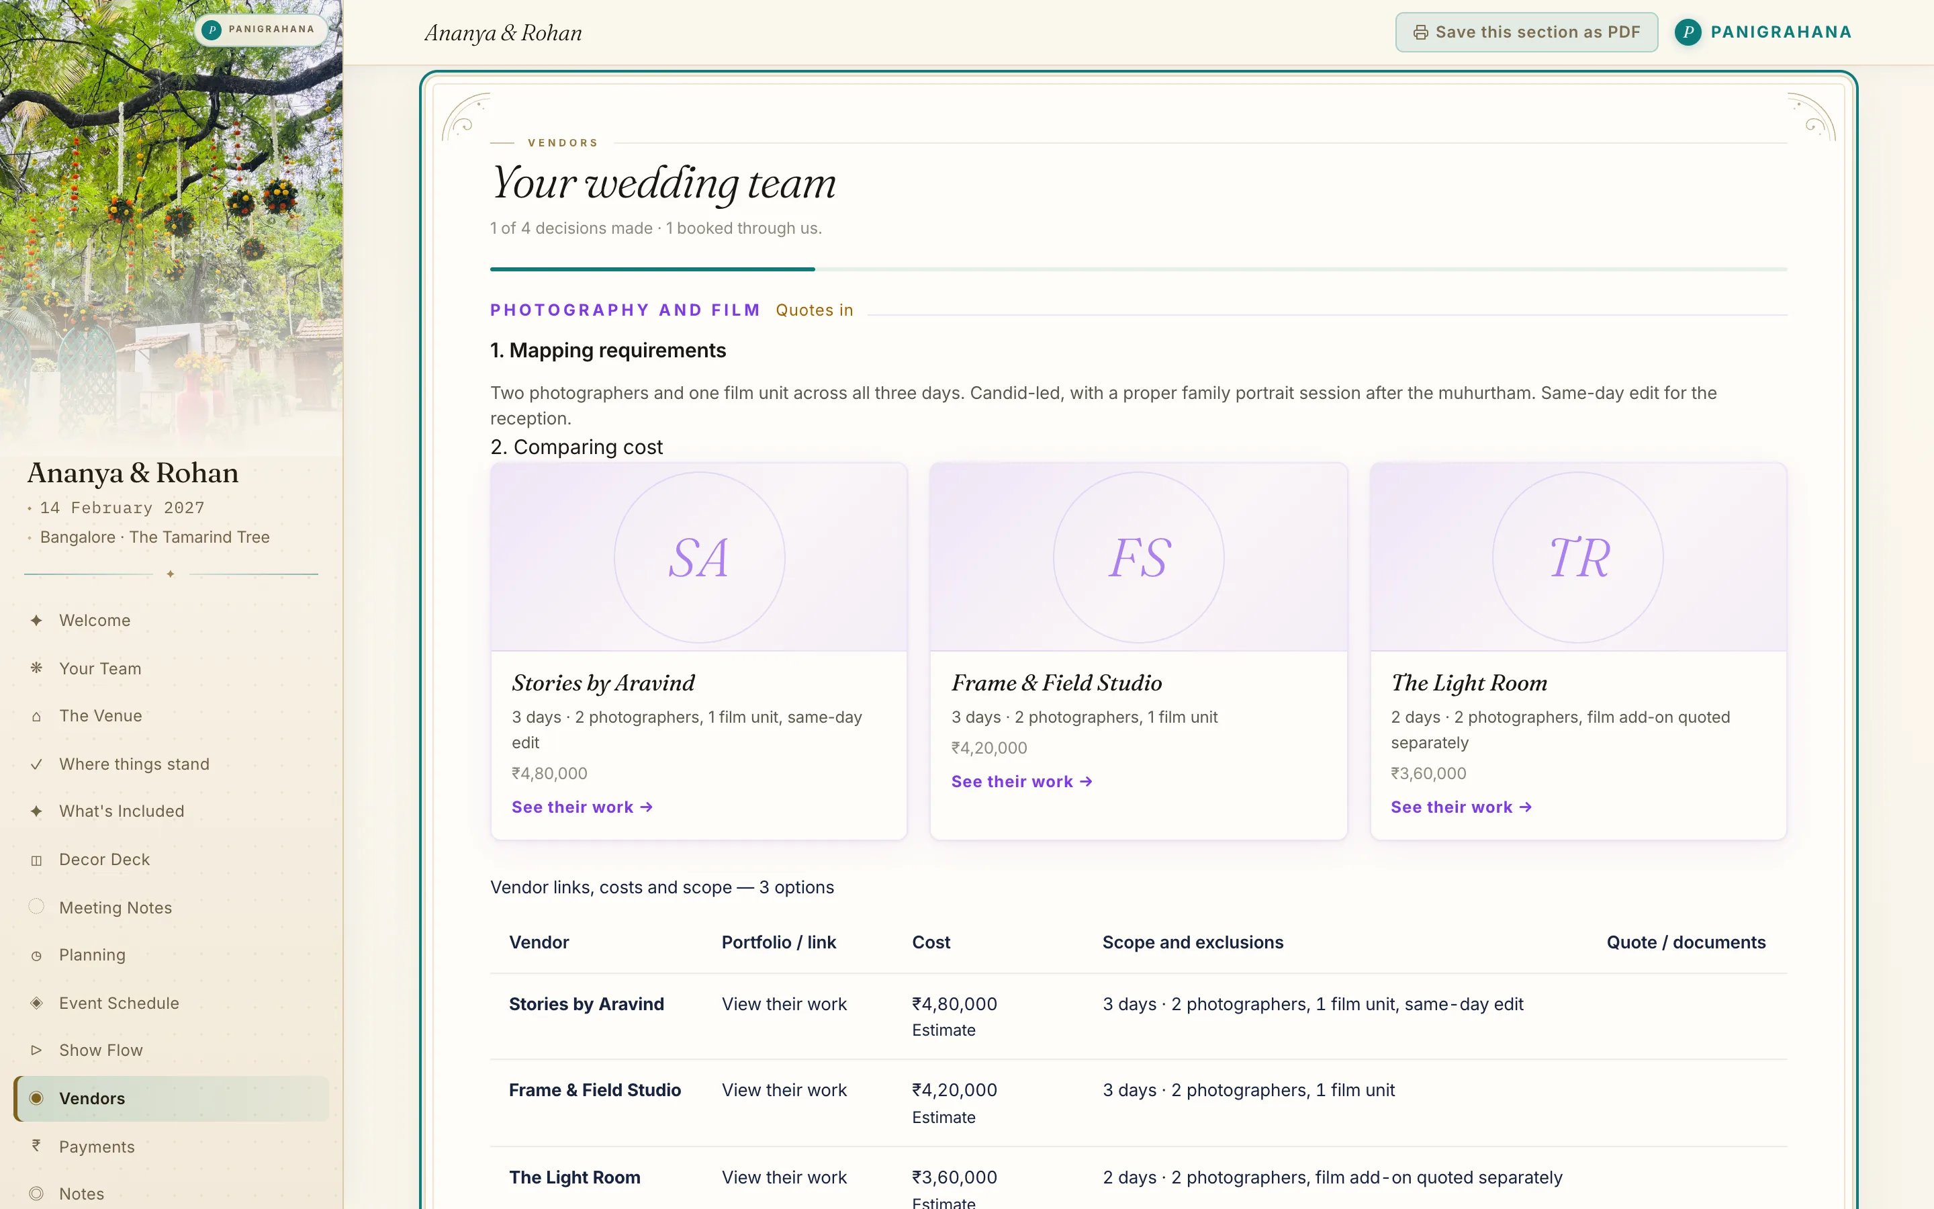The height and width of the screenshot is (1209, 1934).
Task: See their work for The Light Room card
Action: click(x=1461, y=807)
